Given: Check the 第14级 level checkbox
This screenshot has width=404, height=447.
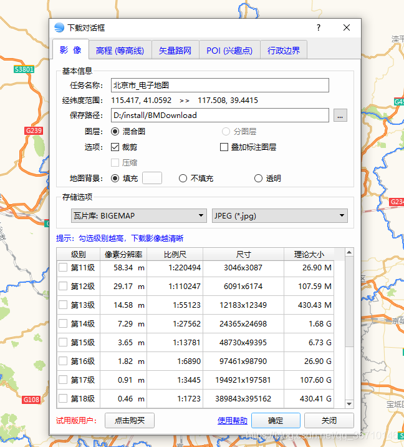Looking at the screenshot, I should (x=63, y=323).
